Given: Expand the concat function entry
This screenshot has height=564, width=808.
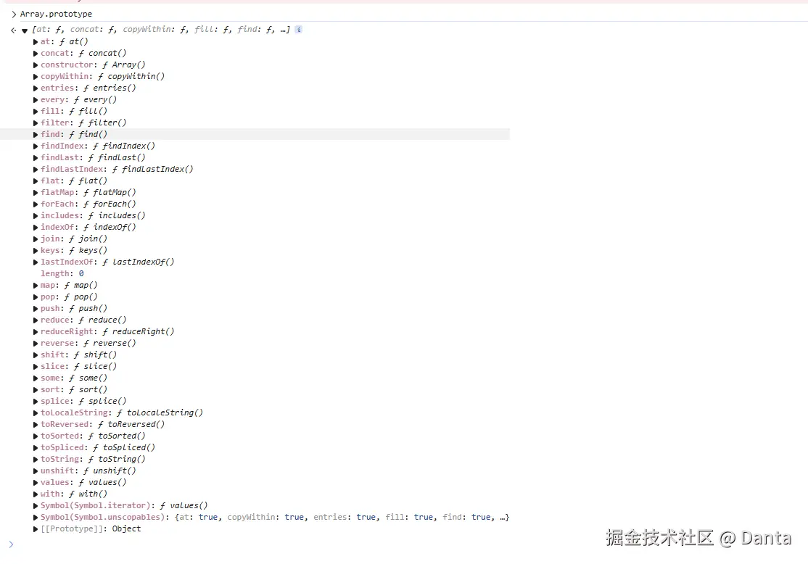Looking at the screenshot, I should pos(36,54).
